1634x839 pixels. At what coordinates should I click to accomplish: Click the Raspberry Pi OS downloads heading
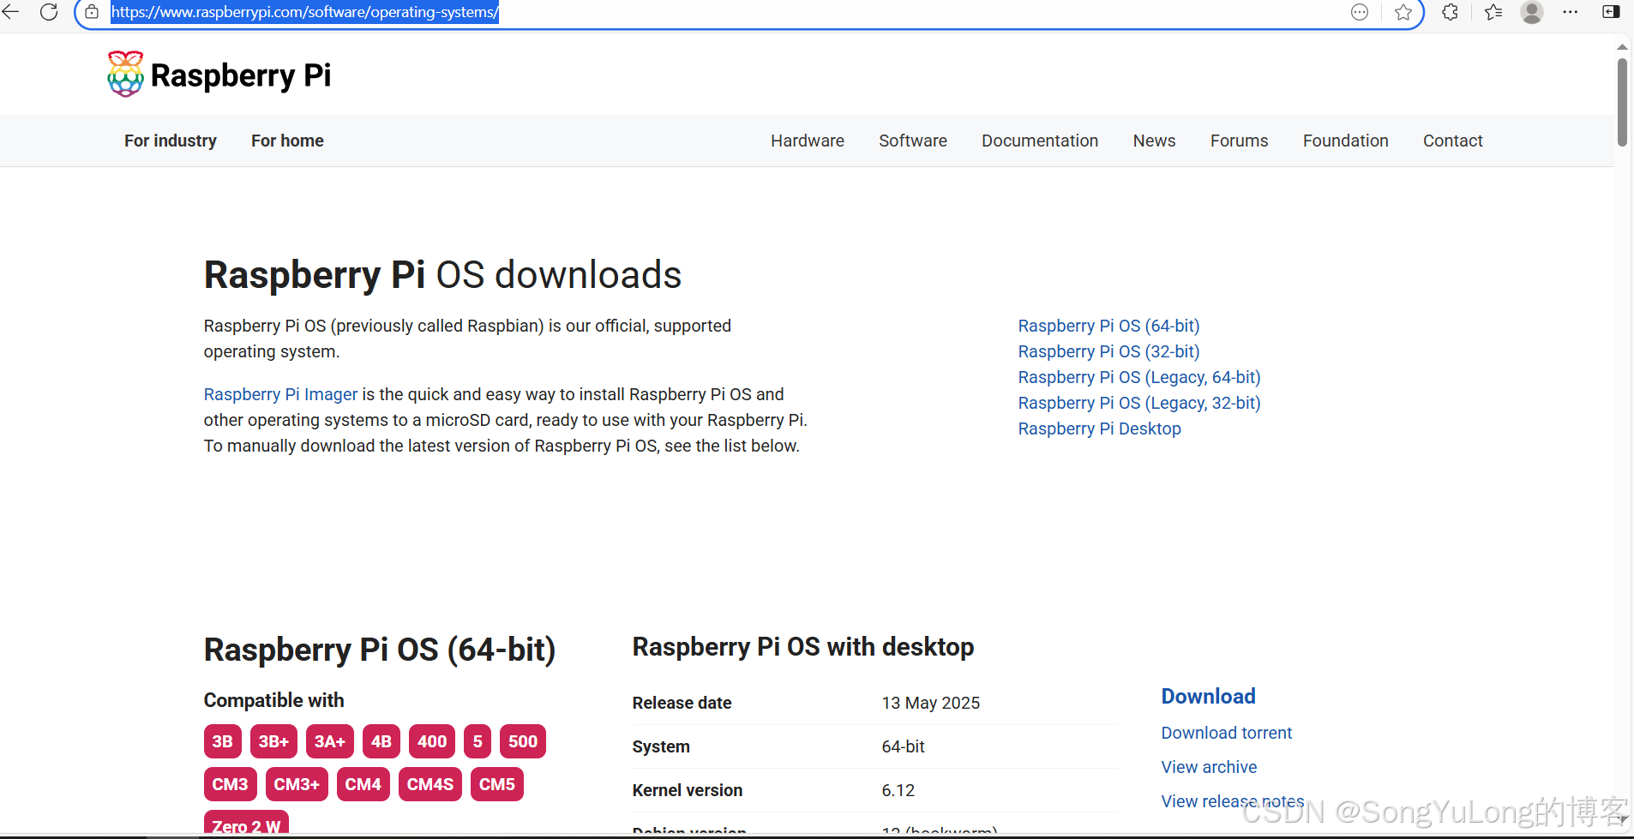[x=442, y=275]
